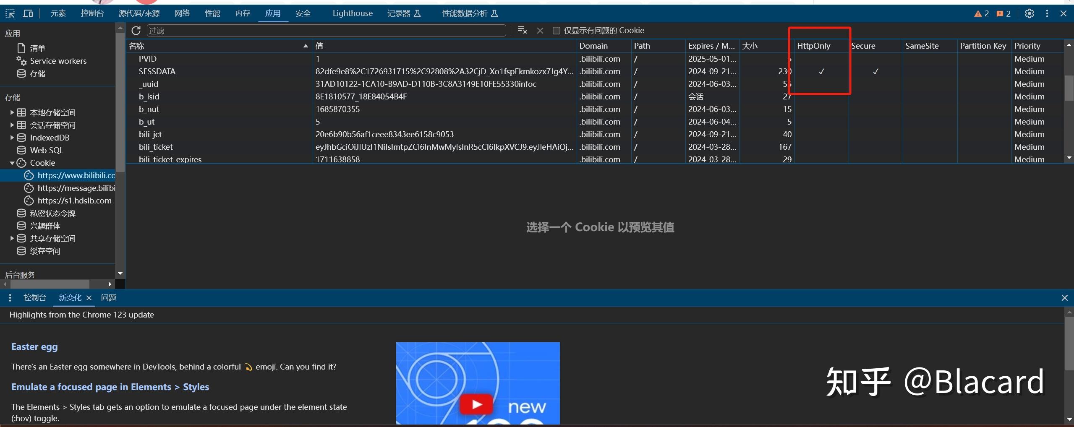Image resolution: width=1074 pixels, height=427 pixels.
Task: Open the Easter egg link
Action: coord(34,347)
